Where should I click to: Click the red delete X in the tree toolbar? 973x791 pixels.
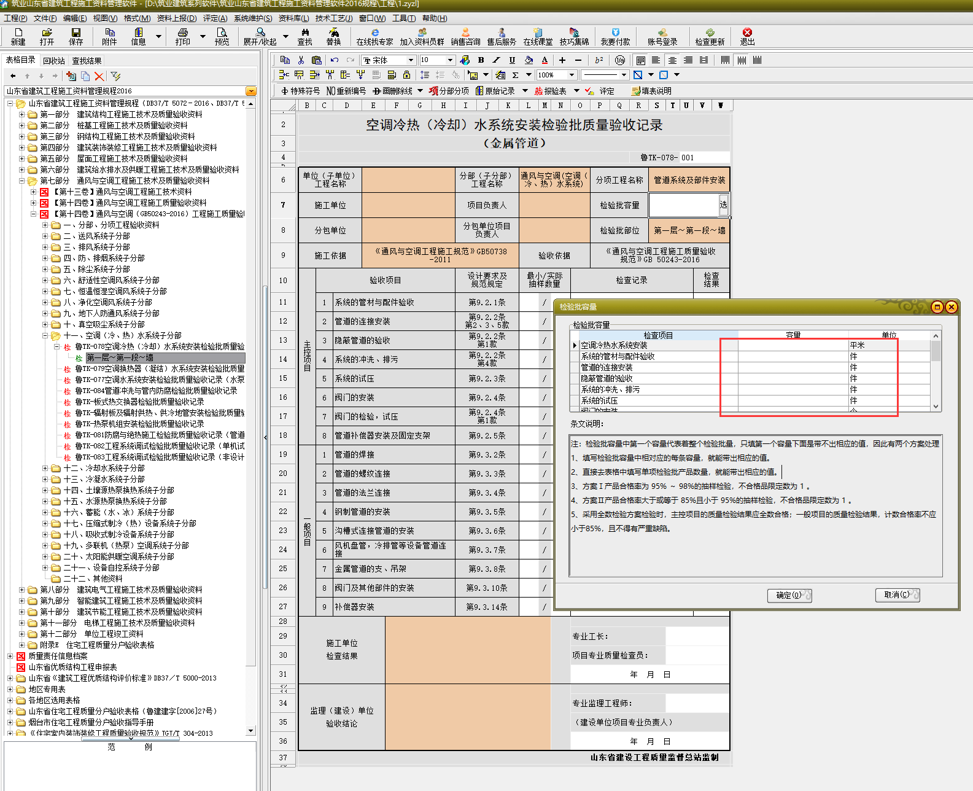pyautogui.click(x=99, y=76)
